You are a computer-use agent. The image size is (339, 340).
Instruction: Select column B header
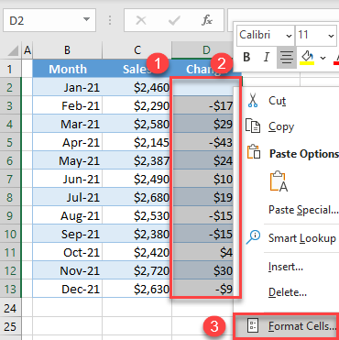pyautogui.click(x=68, y=50)
